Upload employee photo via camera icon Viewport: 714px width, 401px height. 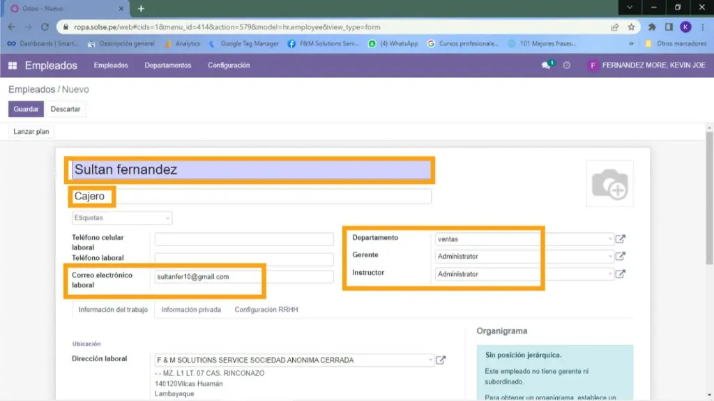click(x=609, y=183)
